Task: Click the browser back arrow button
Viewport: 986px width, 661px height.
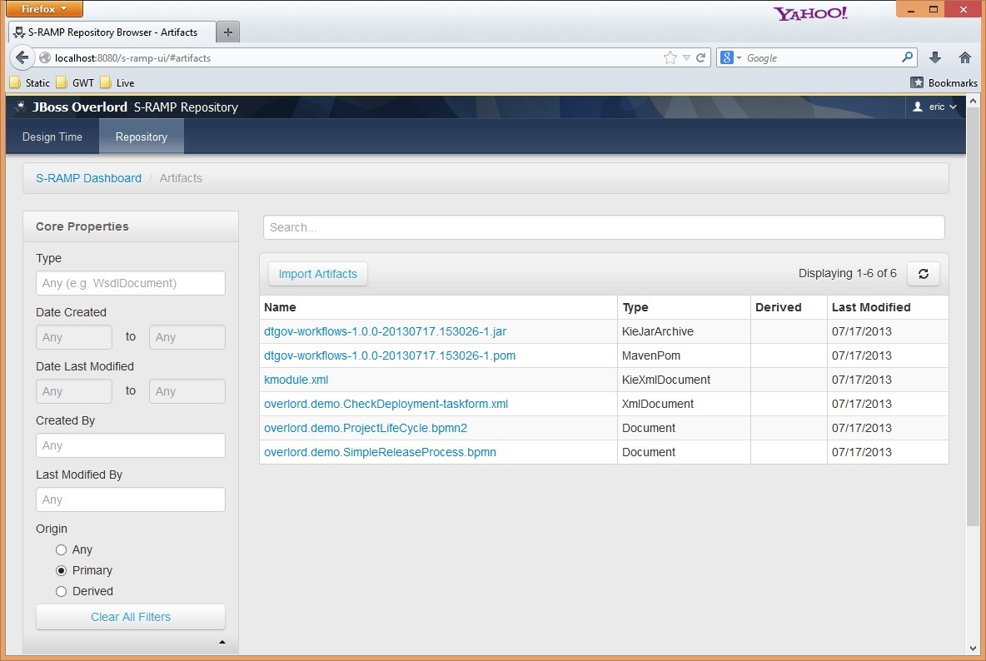Action: pos(22,57)
